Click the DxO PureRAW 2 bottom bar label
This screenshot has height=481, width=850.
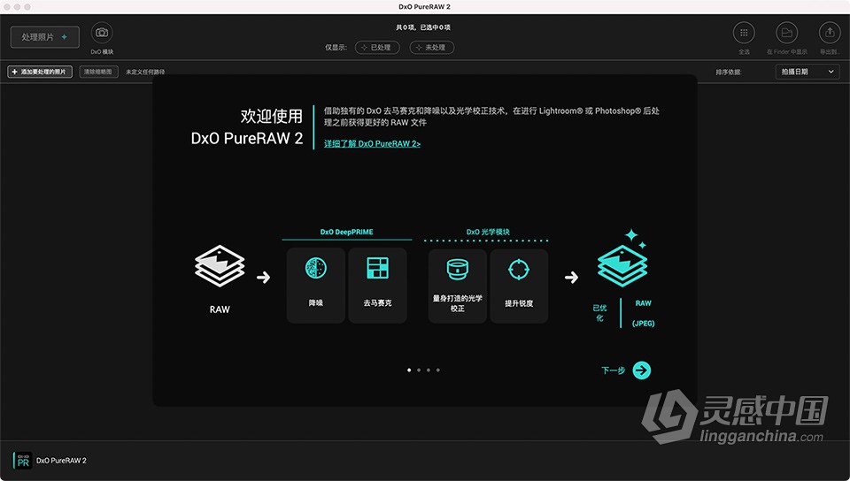pos(61,461)
